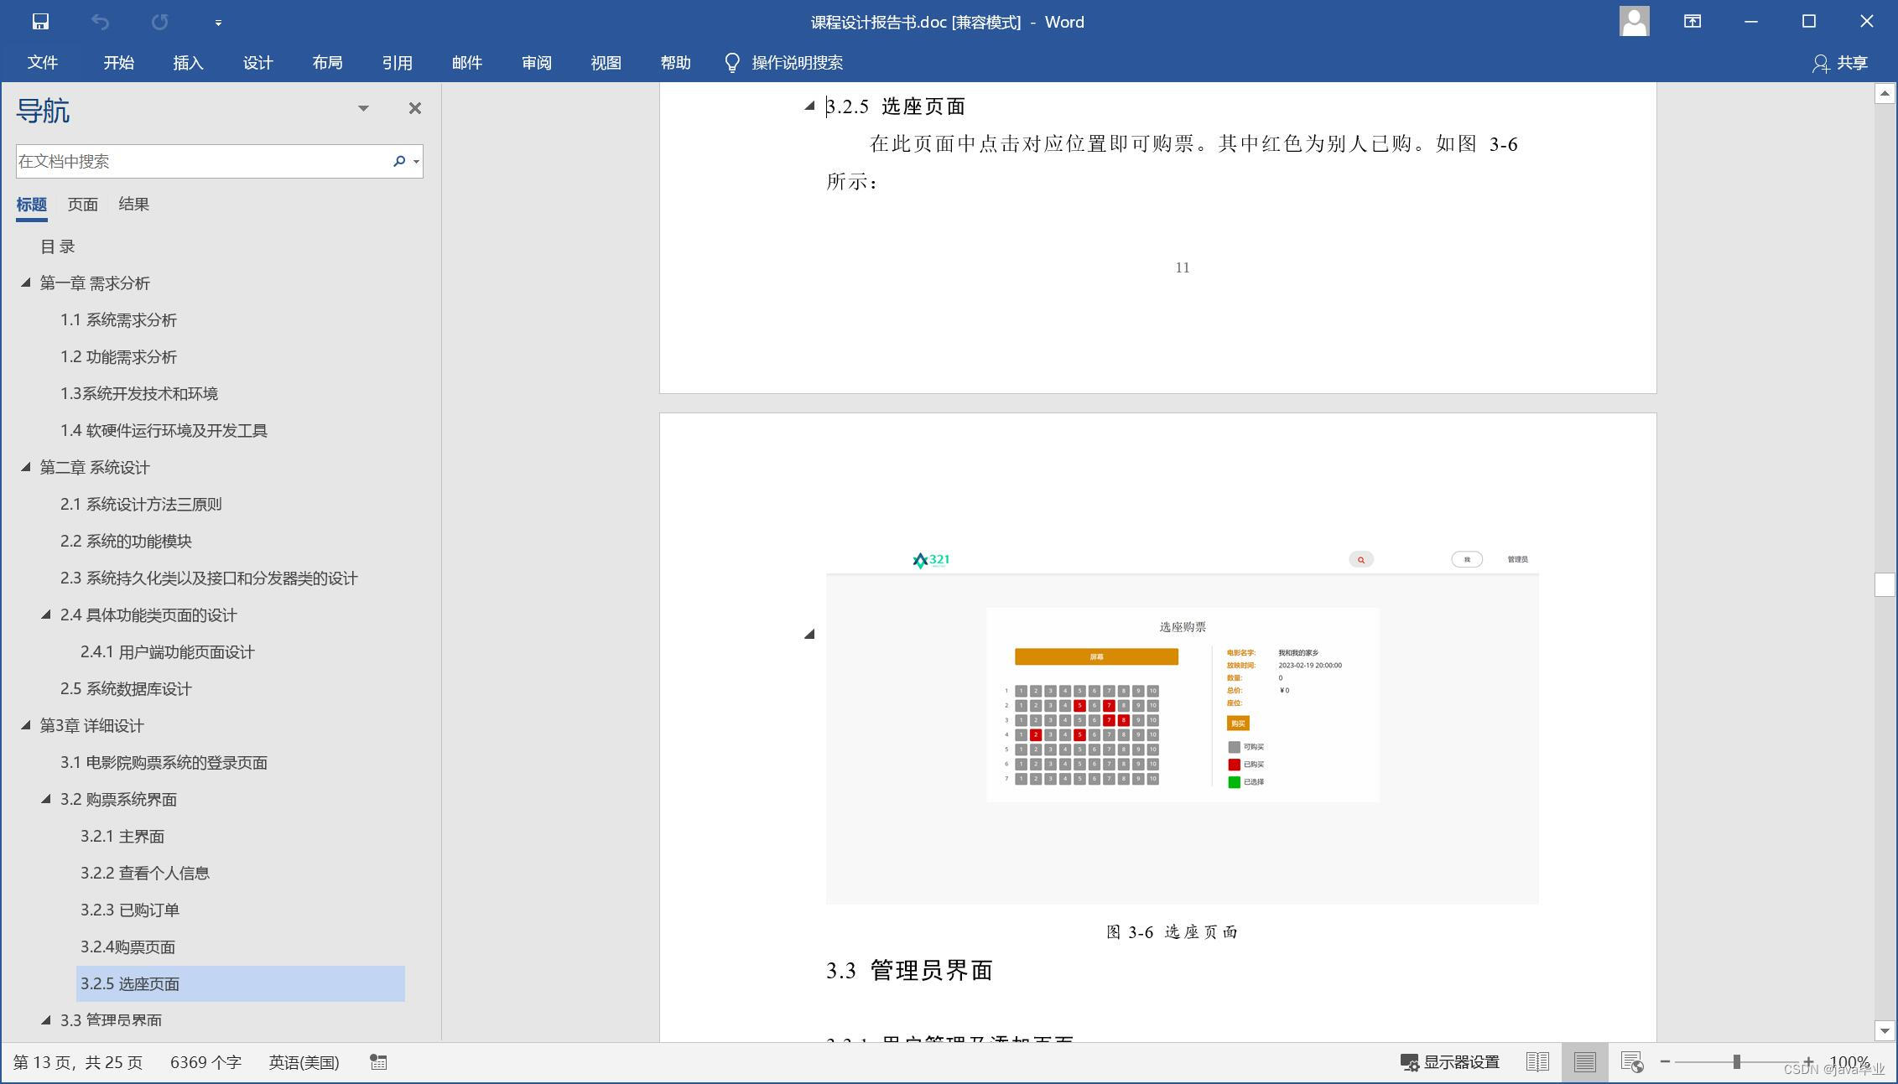Collapse 第3章 详细设计 heading triangle
The width and height of the screenshot is (1898, 1084).
pos(26,725)
